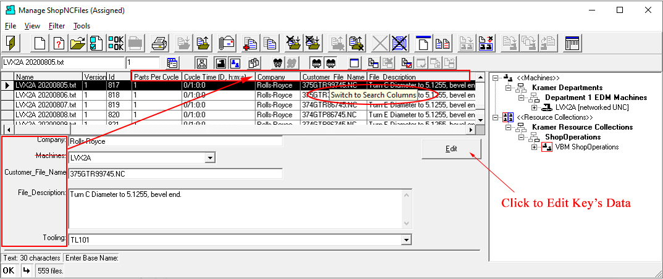
Task: Click the small table icon beside version box
Action: 172,63
